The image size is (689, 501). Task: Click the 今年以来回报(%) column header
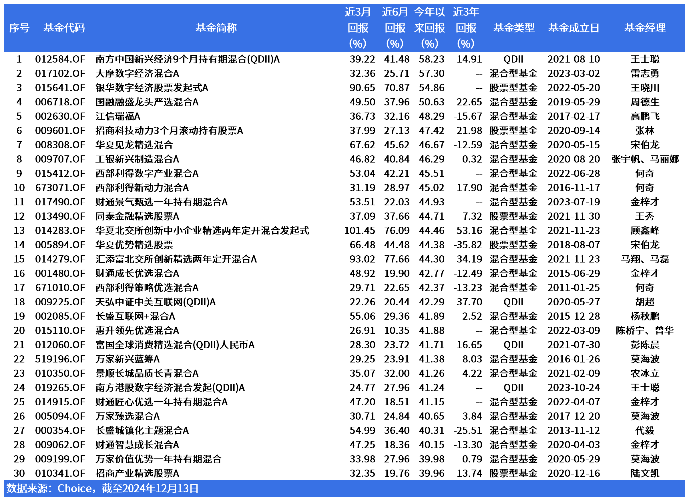pyautogui.click(x=430, y=28)
